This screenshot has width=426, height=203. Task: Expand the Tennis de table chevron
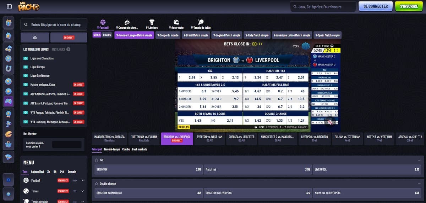[x=83, y=201]
